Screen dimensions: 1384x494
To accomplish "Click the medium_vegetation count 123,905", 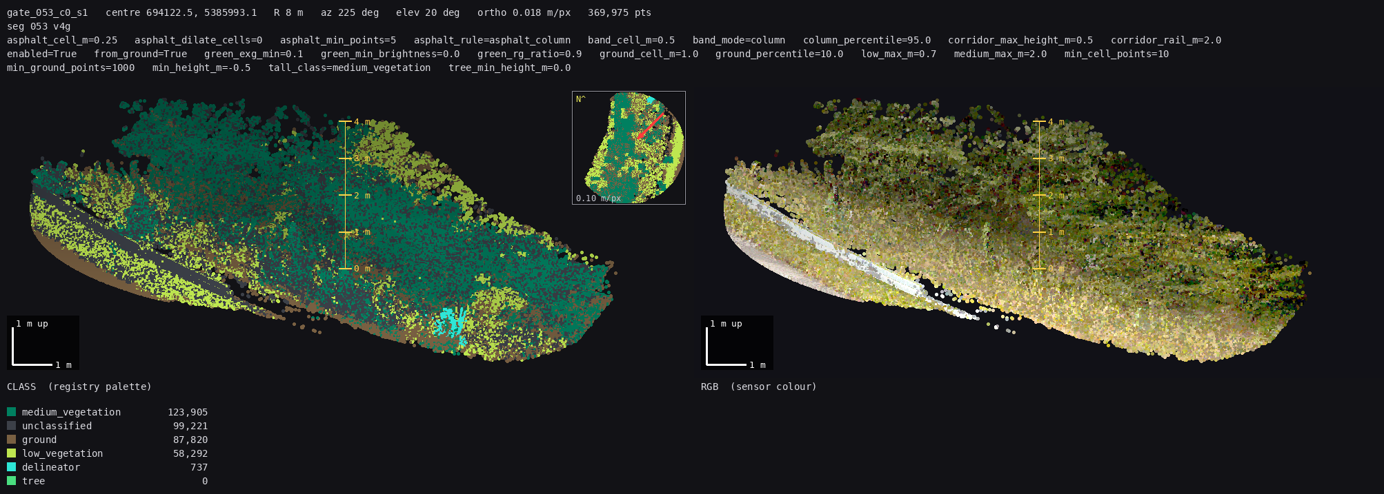I will [x=188, y=412].
